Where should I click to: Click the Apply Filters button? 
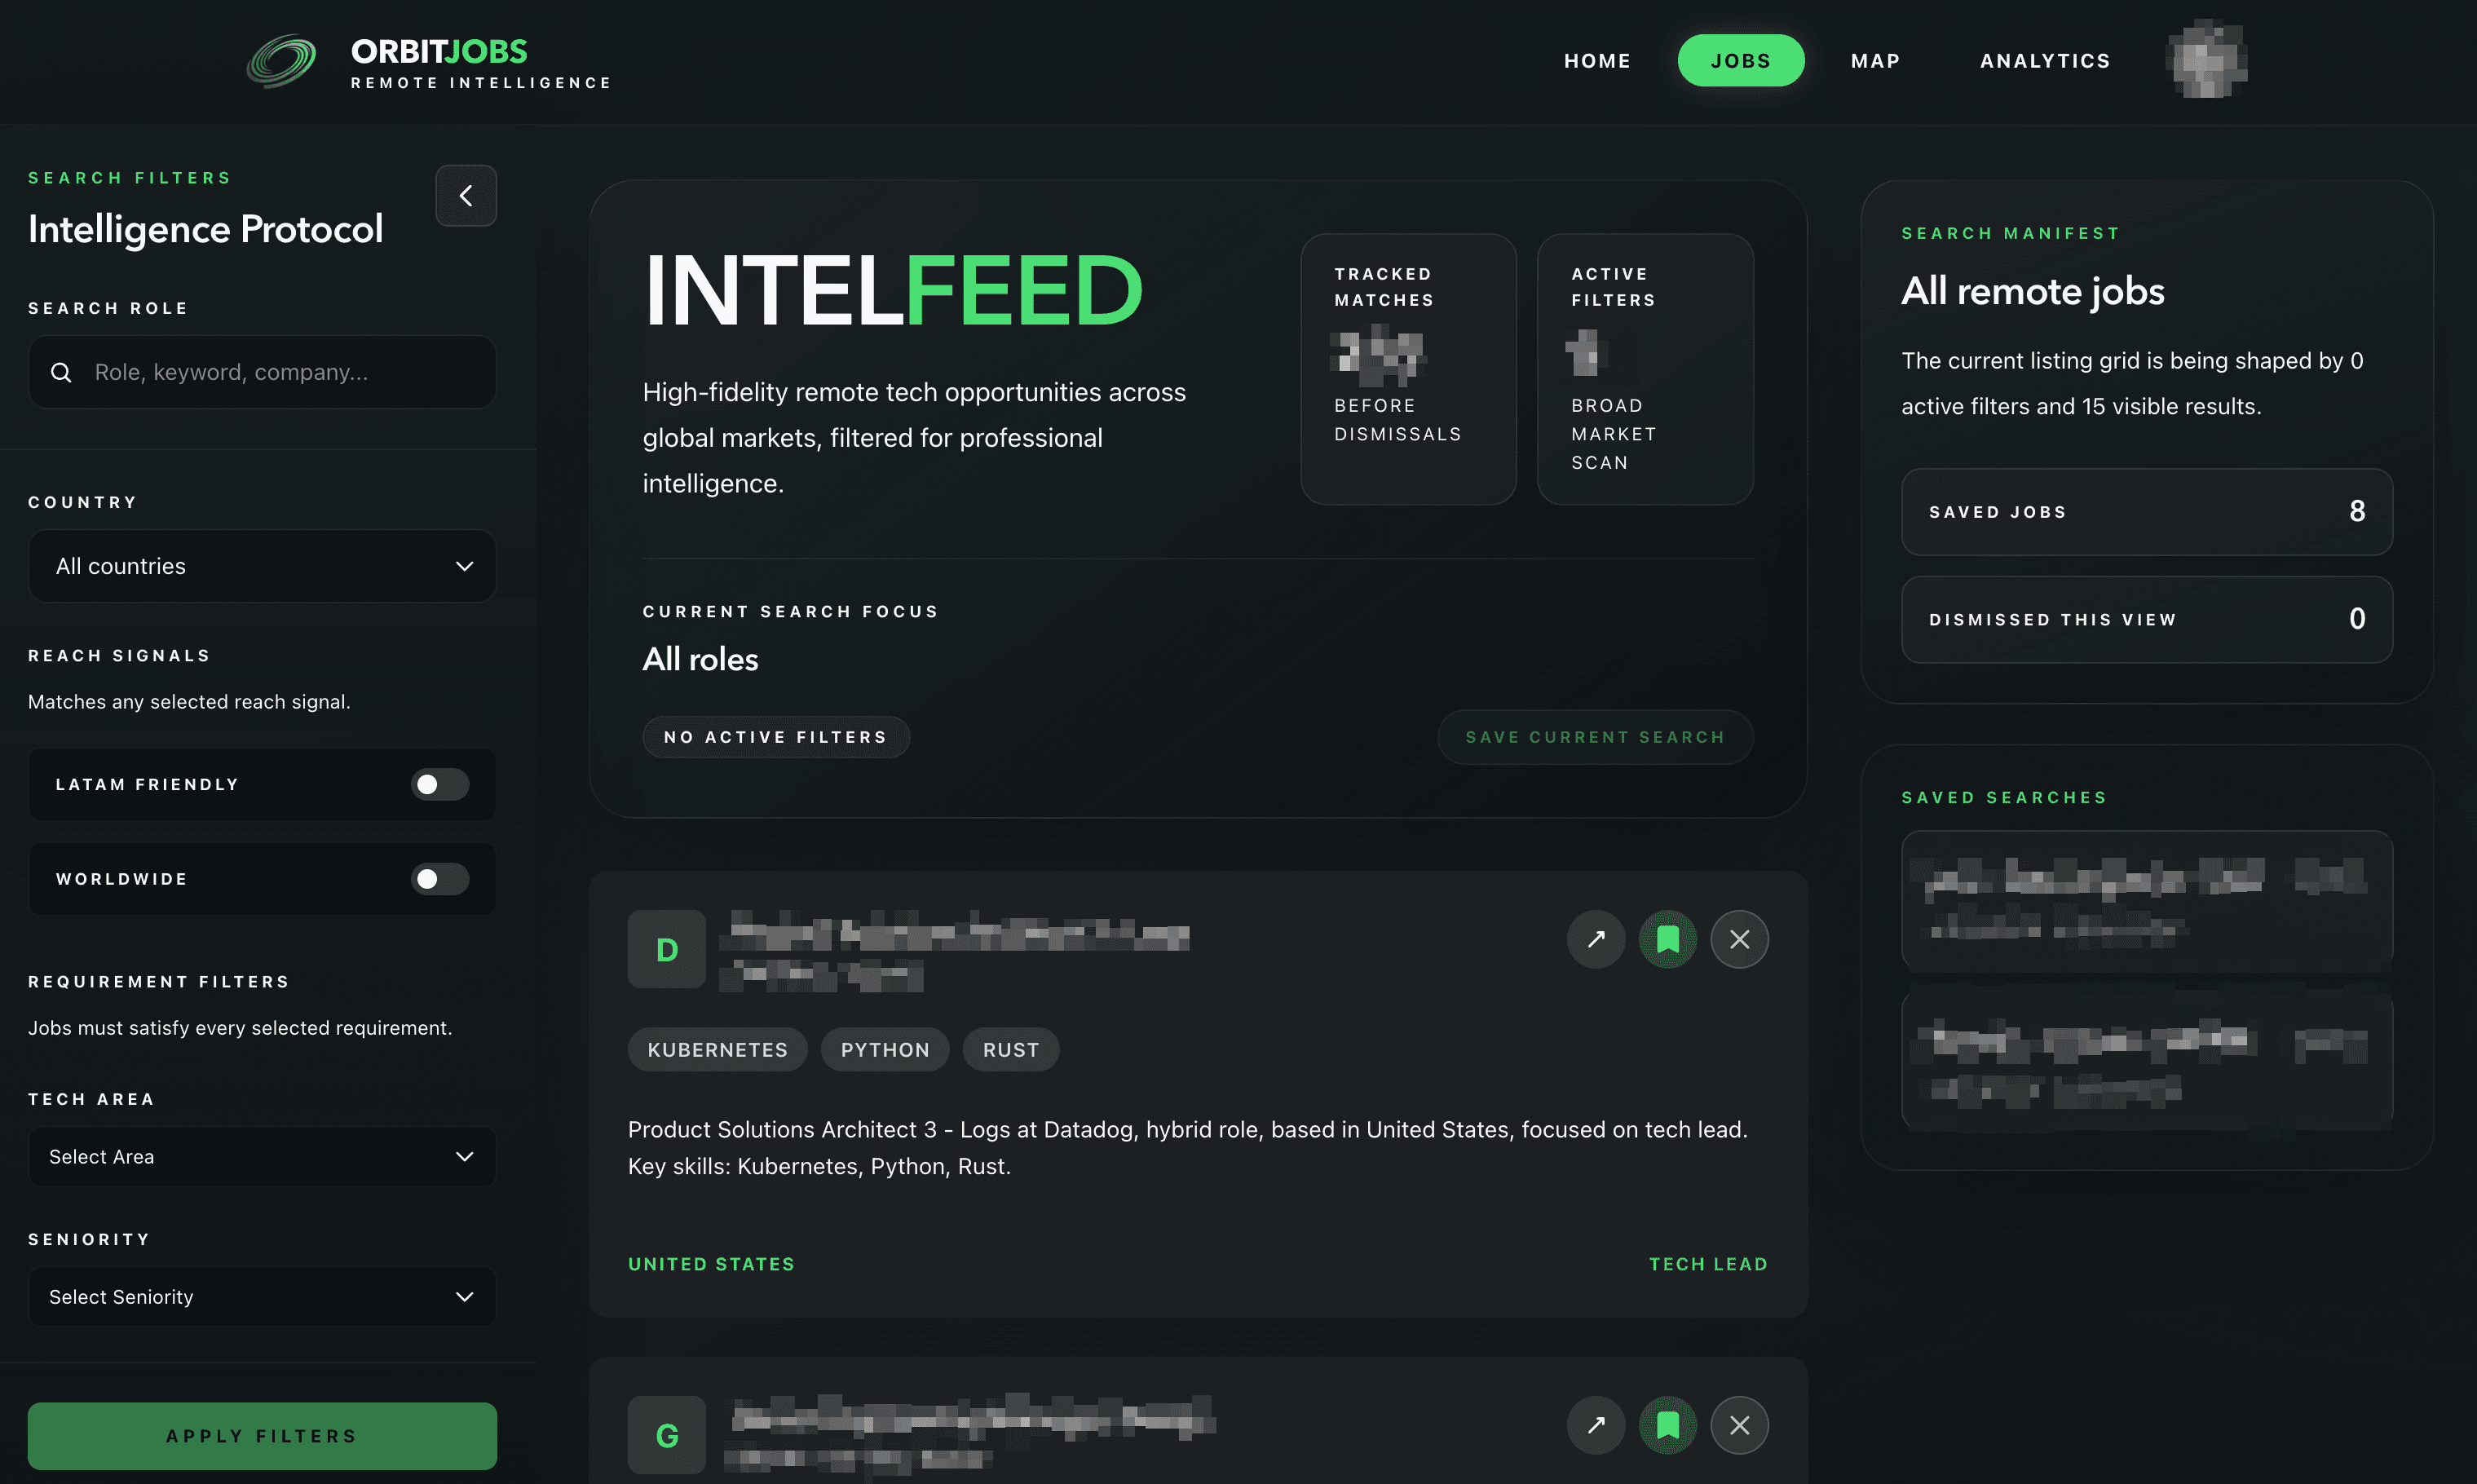262,1436
